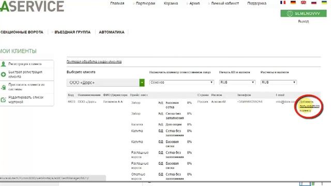Switch to СЕКЦИОННЫЕ ВОРОТА tab
Image resolution: width=331 pixels, height=186 pixels.
pos(22,32)
